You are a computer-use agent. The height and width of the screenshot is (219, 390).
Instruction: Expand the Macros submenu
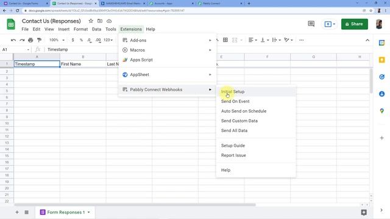click(168, 50)
